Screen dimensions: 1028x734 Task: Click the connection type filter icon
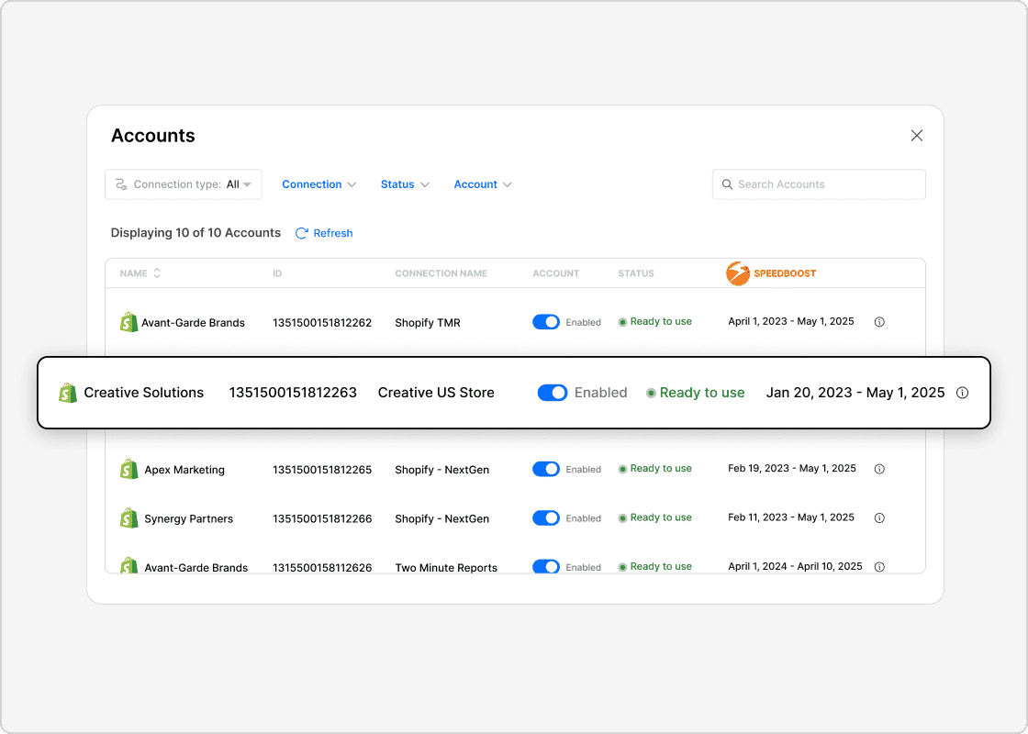[121, 184]
